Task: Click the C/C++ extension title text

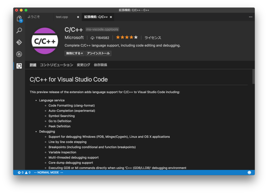Action: pyautogui.click(x=74, y=30)
